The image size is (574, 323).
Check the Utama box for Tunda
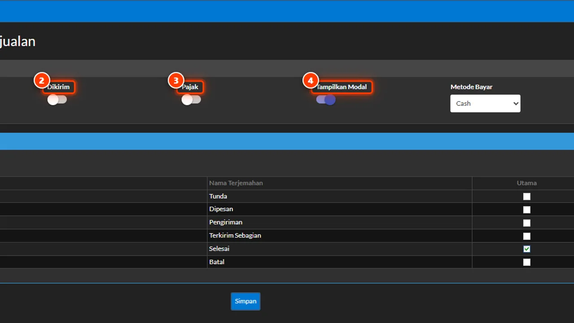click(527, 196)
